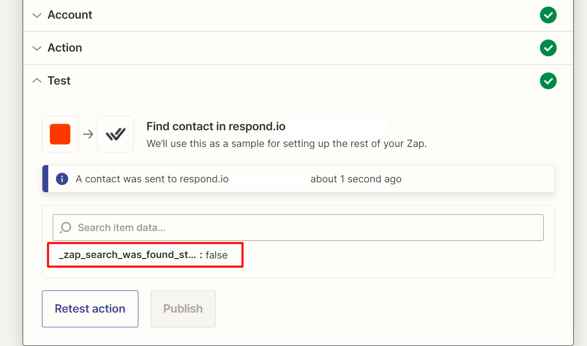The height and width of the screenshot is (346, 587).
Task: Focus the Search item data field
Action: coord(298,228)
